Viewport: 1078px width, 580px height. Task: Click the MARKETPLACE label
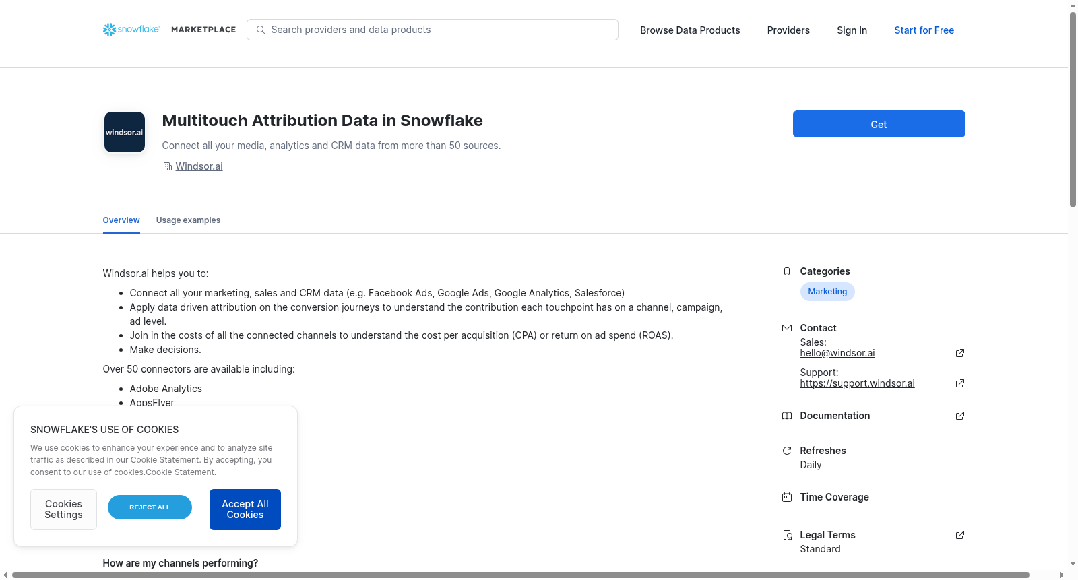(x=203, y=30)
